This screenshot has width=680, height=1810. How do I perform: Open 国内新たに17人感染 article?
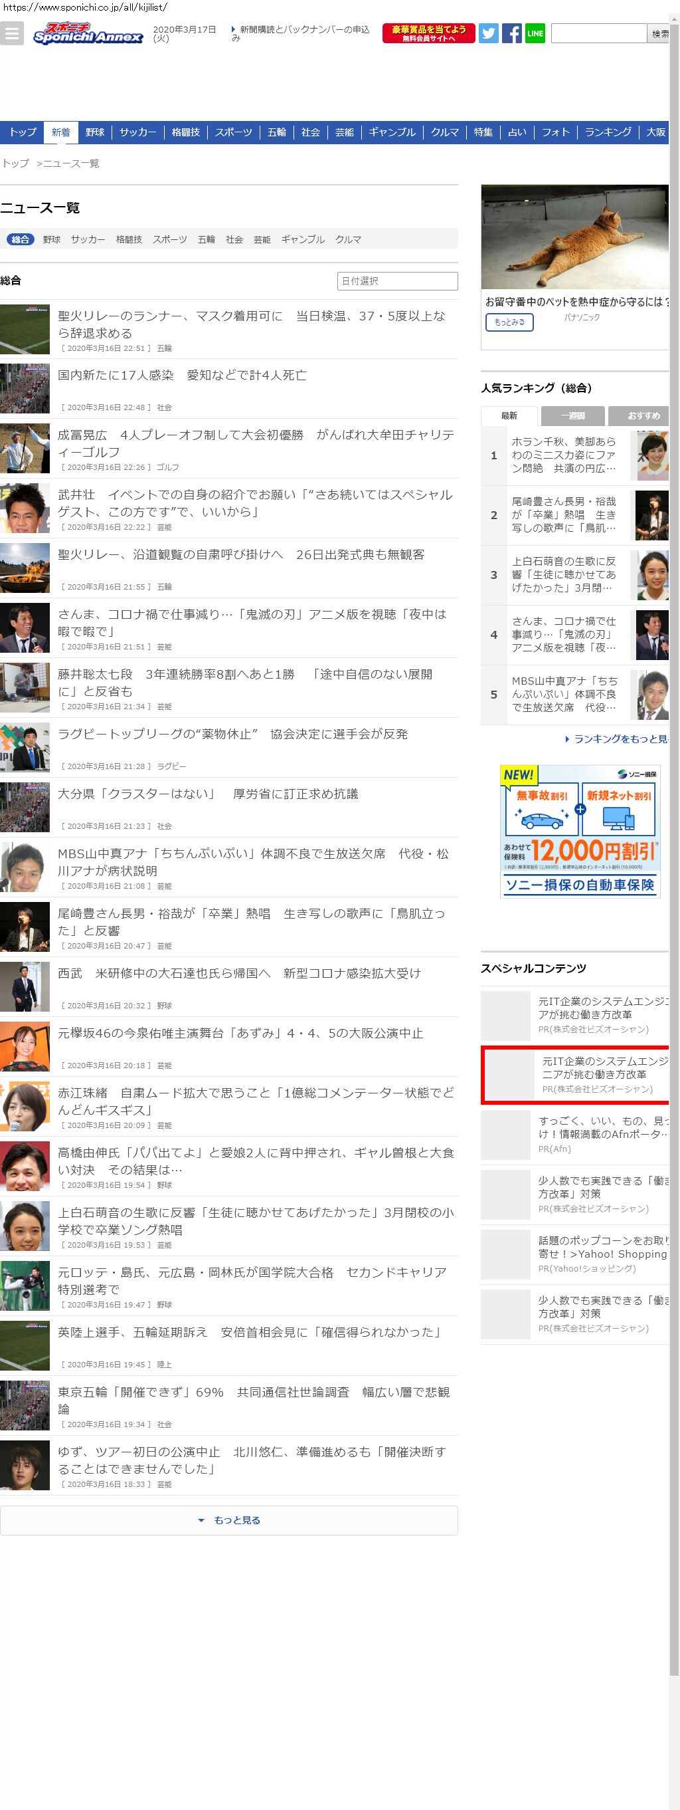click(x=182, y=375)
